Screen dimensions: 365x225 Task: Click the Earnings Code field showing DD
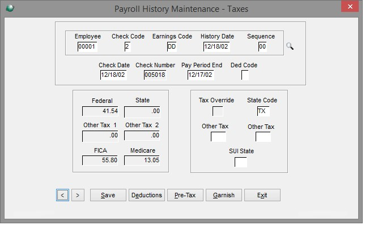(172, 47)
